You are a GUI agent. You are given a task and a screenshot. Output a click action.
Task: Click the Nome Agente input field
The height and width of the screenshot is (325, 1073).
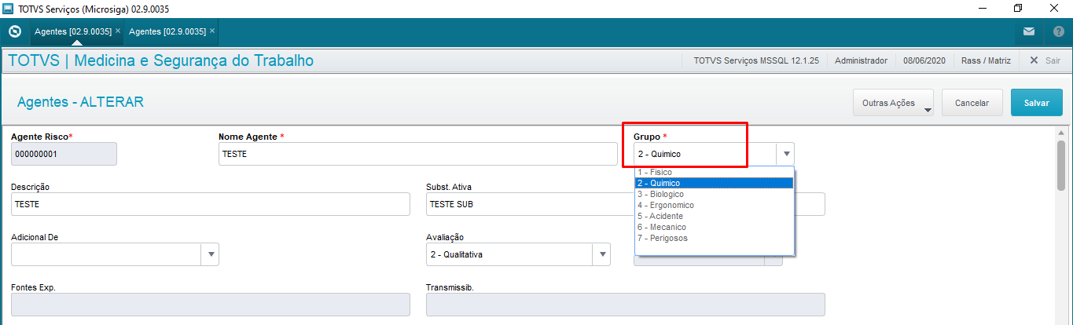(x=418, y=154)
